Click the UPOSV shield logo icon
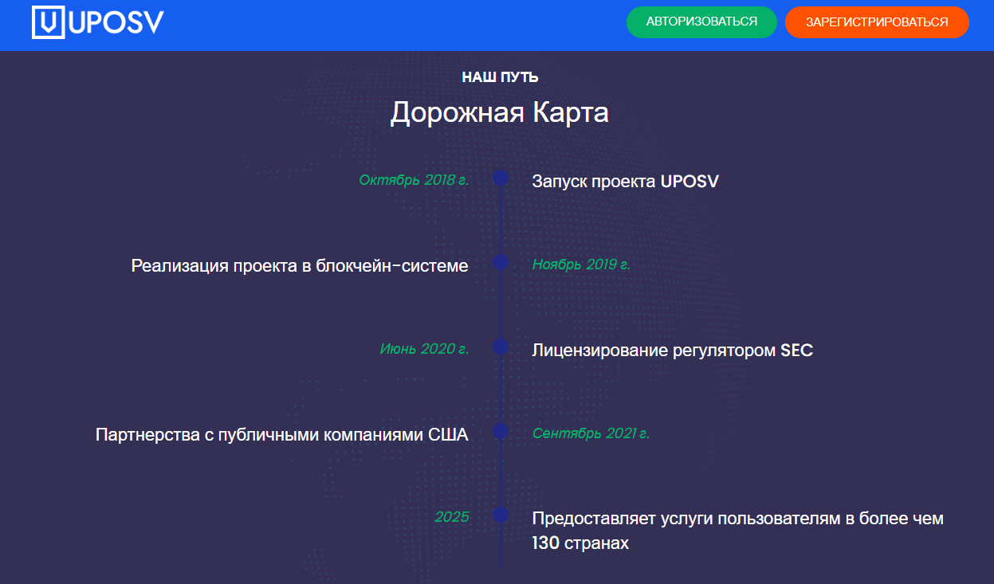 (x=48, y=23)
